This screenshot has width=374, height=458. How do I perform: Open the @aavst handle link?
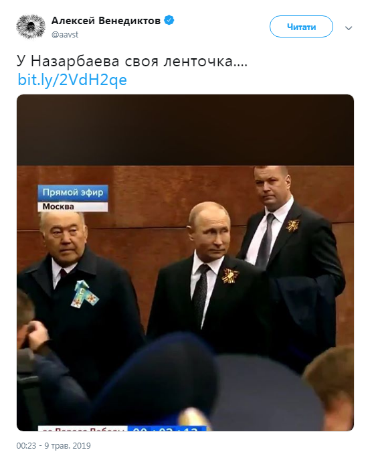click(x=65, y=34)
